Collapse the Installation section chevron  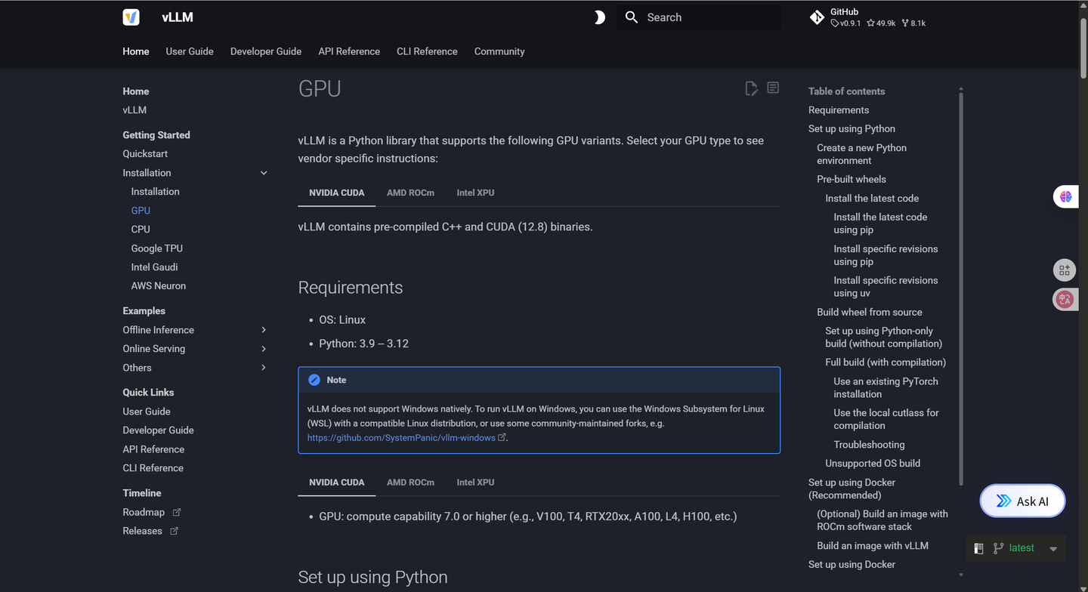click(x=264, y=173)
